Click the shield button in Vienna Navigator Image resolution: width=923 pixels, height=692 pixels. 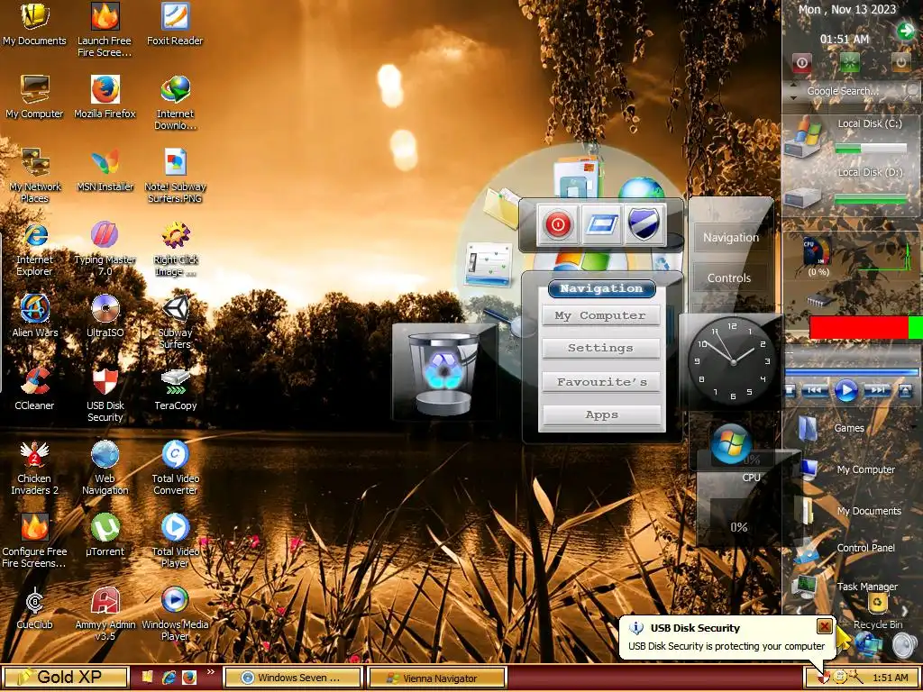coord(644,224)
